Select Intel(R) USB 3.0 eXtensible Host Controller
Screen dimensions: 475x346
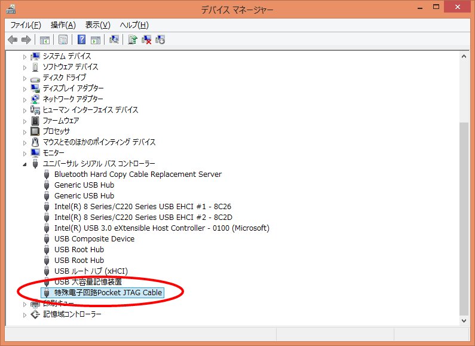161,228
